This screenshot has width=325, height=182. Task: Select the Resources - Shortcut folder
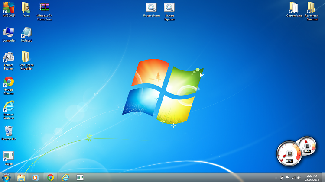312,11
